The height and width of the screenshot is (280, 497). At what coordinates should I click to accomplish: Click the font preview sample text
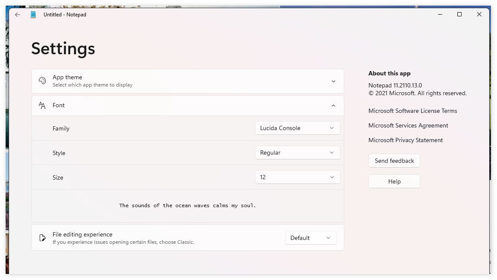coord(188,205)
